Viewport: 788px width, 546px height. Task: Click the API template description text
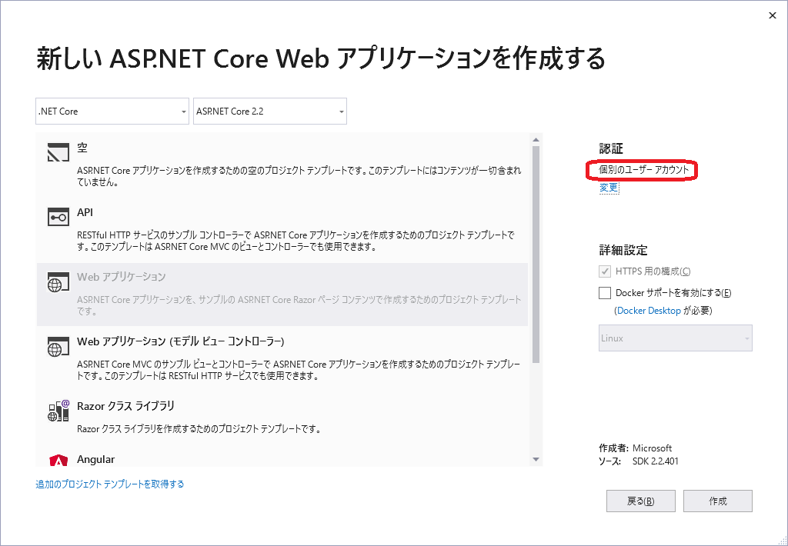(x=296, y=241)
